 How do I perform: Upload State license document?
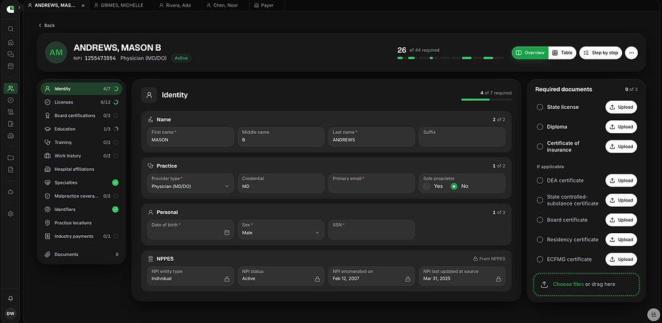click(621, 107)
